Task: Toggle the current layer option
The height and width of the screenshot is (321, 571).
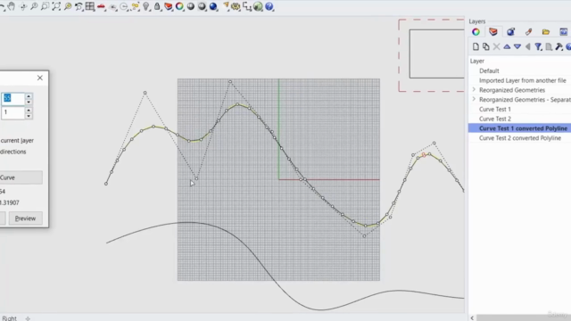Action: tap(17, 141)
